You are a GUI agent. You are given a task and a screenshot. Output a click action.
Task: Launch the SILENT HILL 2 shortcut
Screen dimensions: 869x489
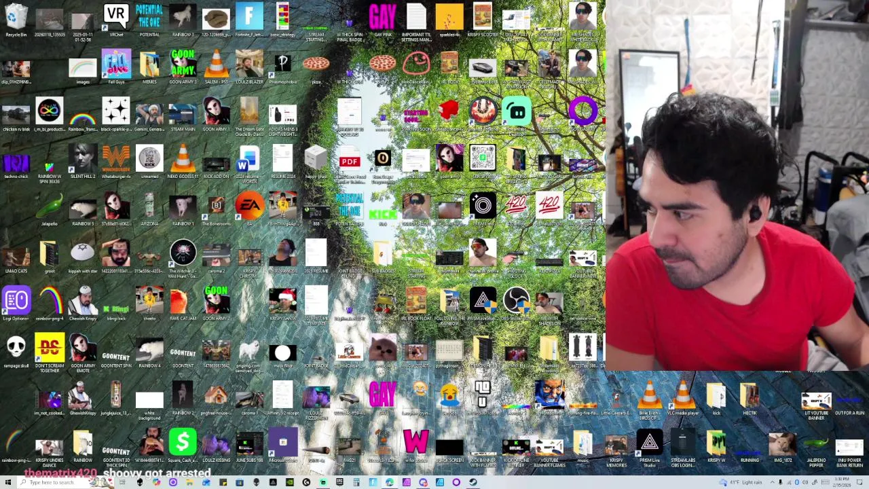tap(83, 162)
